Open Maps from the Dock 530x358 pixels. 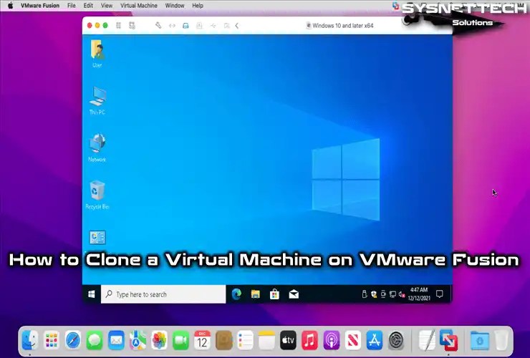pos(138,340)
